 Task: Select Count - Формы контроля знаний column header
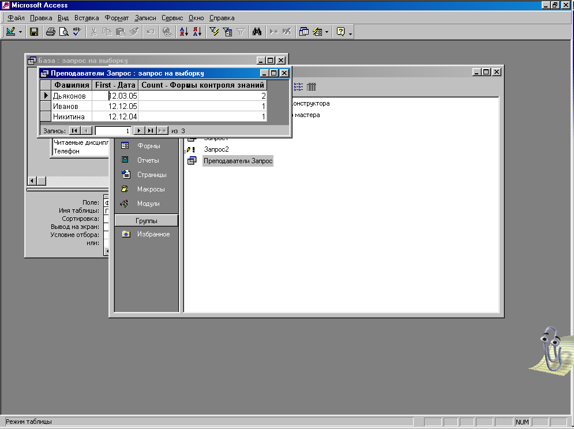point(202,85)
